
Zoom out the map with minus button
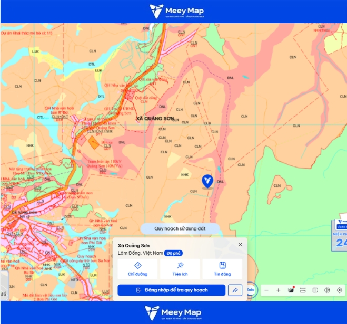click(266, 290)
